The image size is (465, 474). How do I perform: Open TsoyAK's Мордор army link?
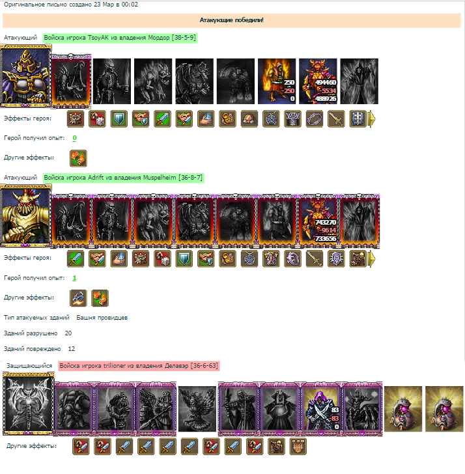pyautogui.click(x=120, y=38)
